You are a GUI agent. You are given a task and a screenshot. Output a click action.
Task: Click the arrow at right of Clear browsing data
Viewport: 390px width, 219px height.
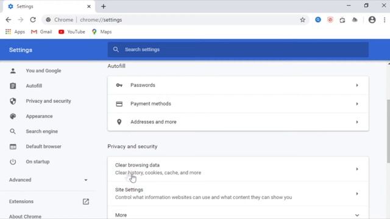coord(357,169)
